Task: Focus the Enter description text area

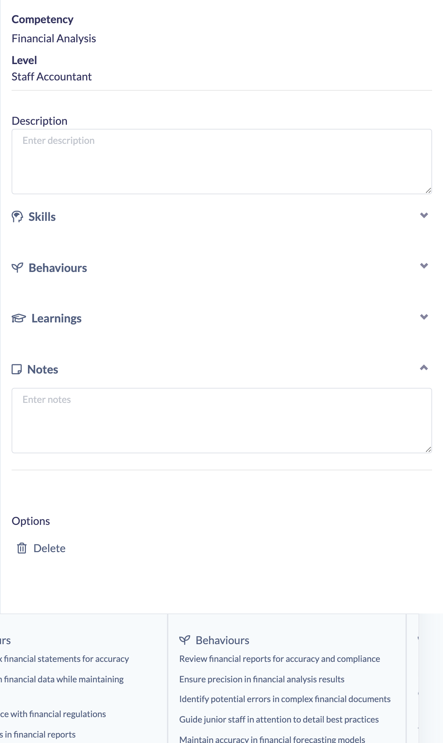Action: click(222, 162)
